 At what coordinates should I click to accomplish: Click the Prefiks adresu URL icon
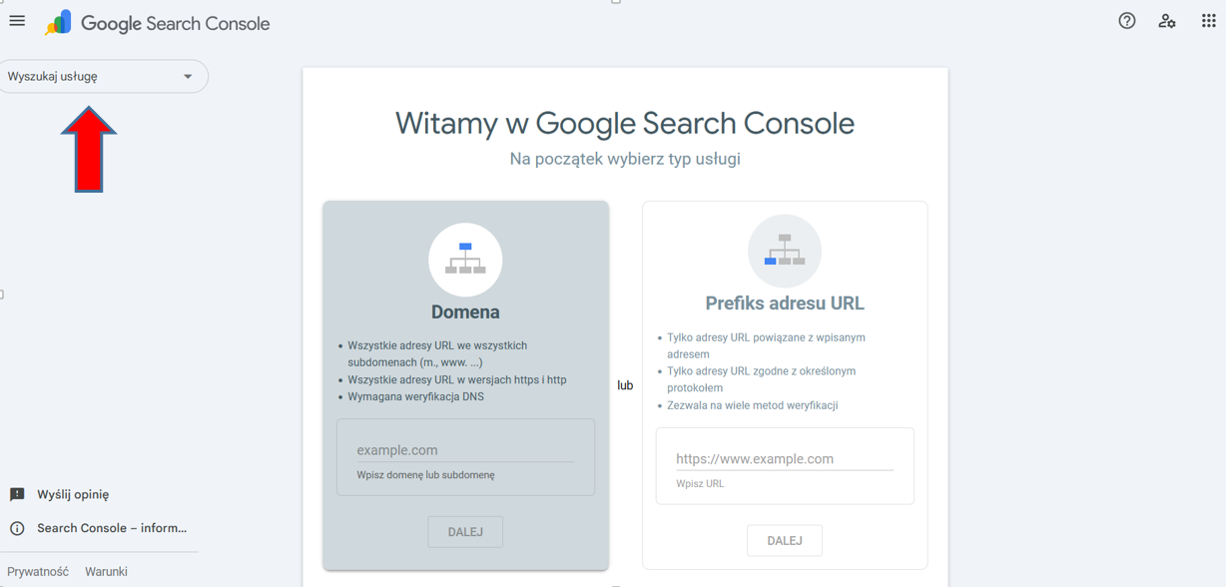(x=784, y=251)
